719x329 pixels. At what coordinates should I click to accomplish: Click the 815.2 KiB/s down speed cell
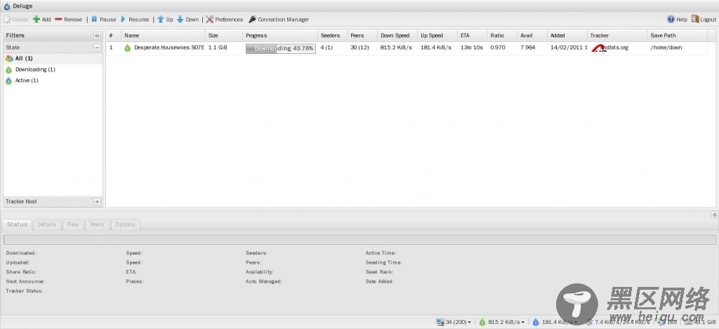pos(395,48)
